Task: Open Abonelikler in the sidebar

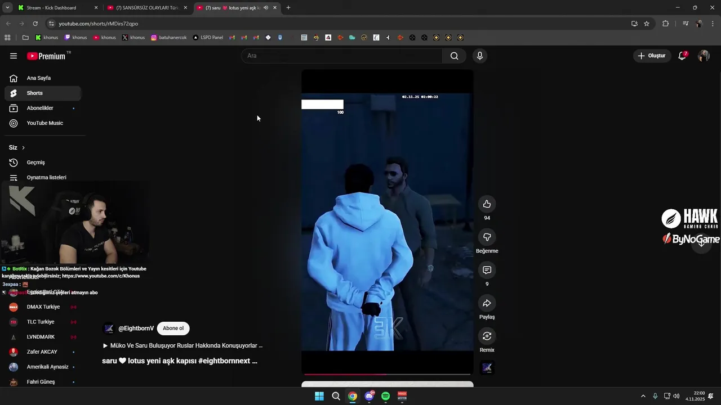Action: 43,108
